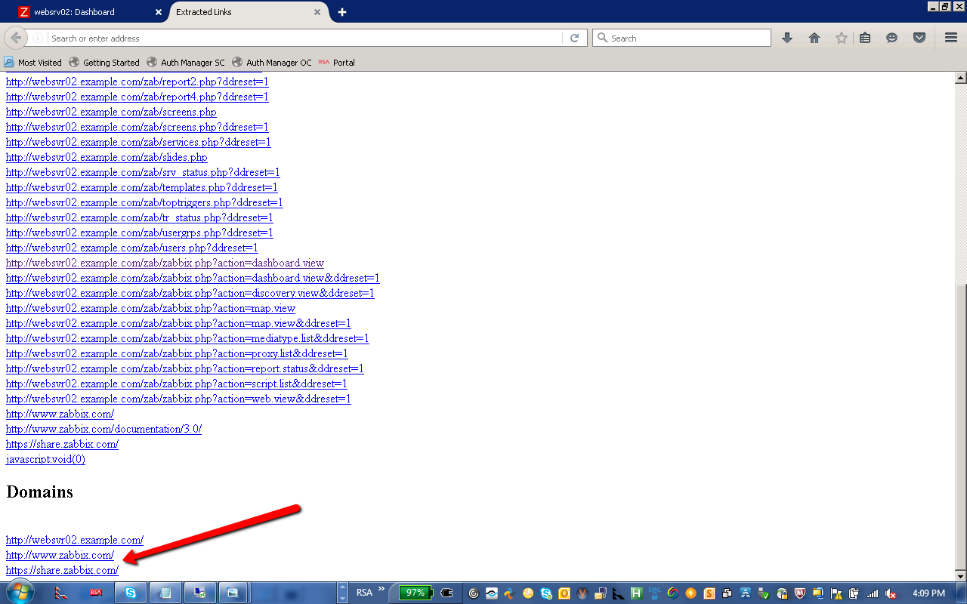The width and height of the screenshot is (967, 604).
Task: Go to the Firefox home page
Action: (814, 38)
